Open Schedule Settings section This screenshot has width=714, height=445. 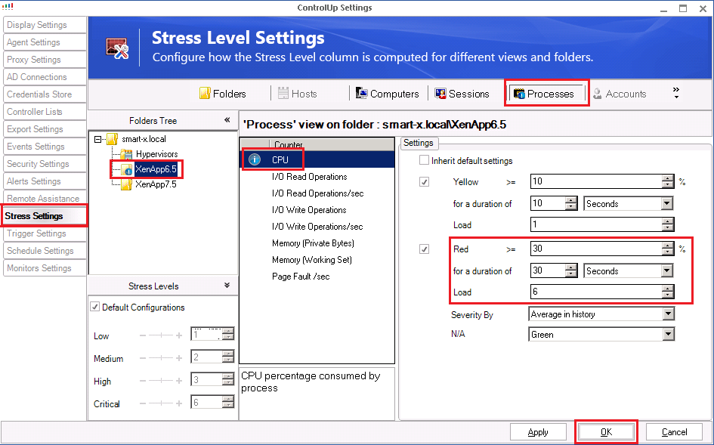(45, 251)
